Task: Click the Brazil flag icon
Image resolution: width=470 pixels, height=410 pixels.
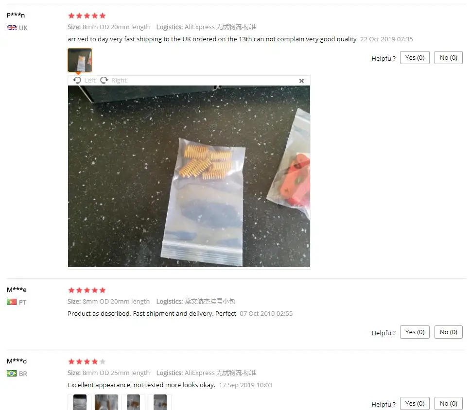Action: (x=12, y=374)
